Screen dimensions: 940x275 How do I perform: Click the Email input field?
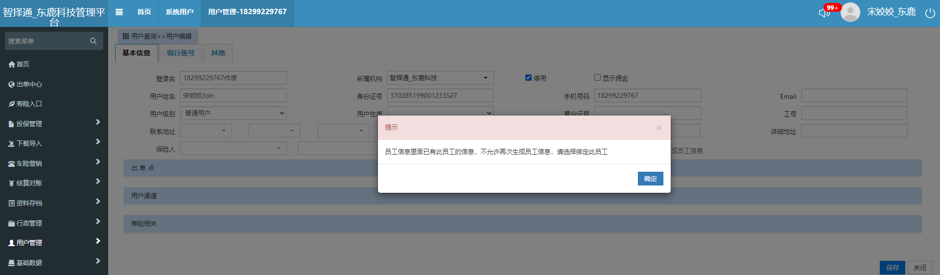(x=854, y=95)
